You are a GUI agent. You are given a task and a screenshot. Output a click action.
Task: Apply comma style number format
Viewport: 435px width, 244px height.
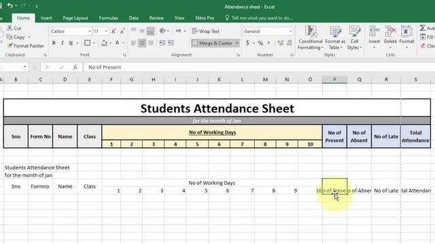coord(268,43)
